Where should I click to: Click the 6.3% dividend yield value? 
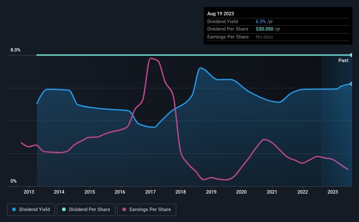(x=261, y=21)
